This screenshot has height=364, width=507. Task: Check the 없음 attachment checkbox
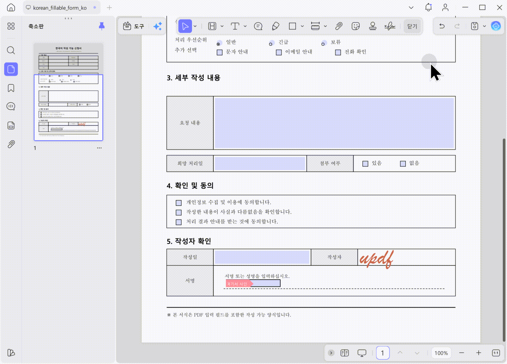[x=403, y=164]
